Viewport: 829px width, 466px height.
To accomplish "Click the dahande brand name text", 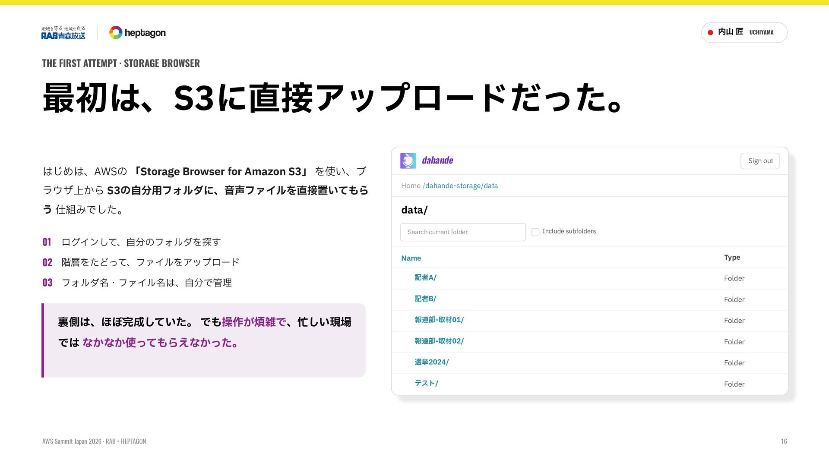I will pyautogui.click(x=437, y=161).
